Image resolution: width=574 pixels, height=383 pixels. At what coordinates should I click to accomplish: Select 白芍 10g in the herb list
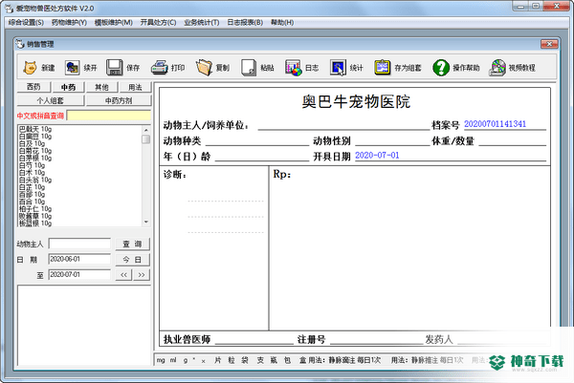tap(32, 165)
